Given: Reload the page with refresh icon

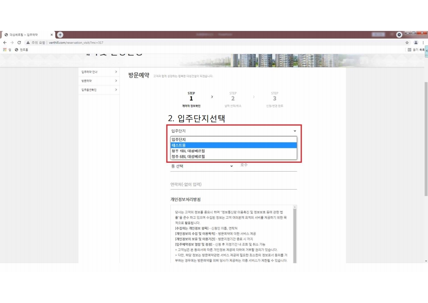Looking at the screenshot, I should click(x=19, y=42).
